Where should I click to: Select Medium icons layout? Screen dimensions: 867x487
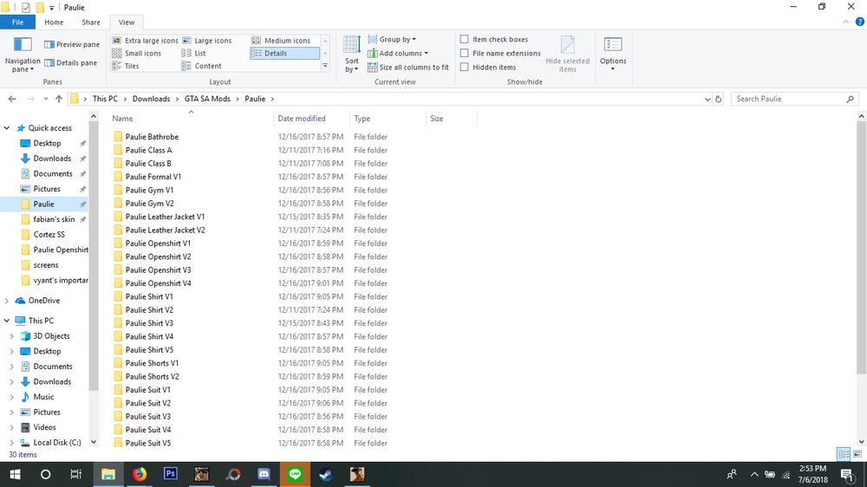[x=281, y=41]
